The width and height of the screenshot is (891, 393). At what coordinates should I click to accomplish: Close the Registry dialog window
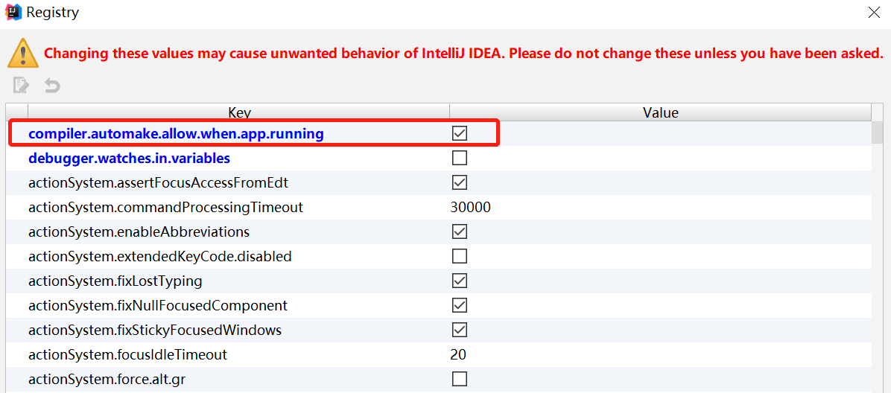[874, 13]
